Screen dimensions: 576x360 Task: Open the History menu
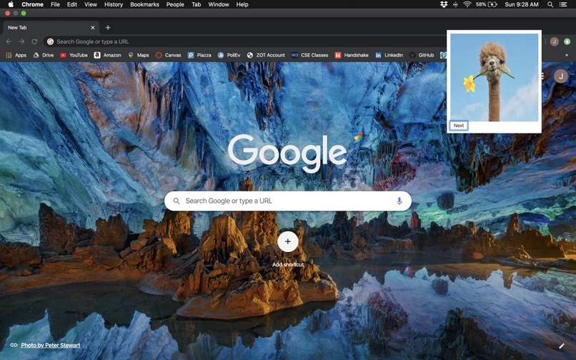pos(114,4)
